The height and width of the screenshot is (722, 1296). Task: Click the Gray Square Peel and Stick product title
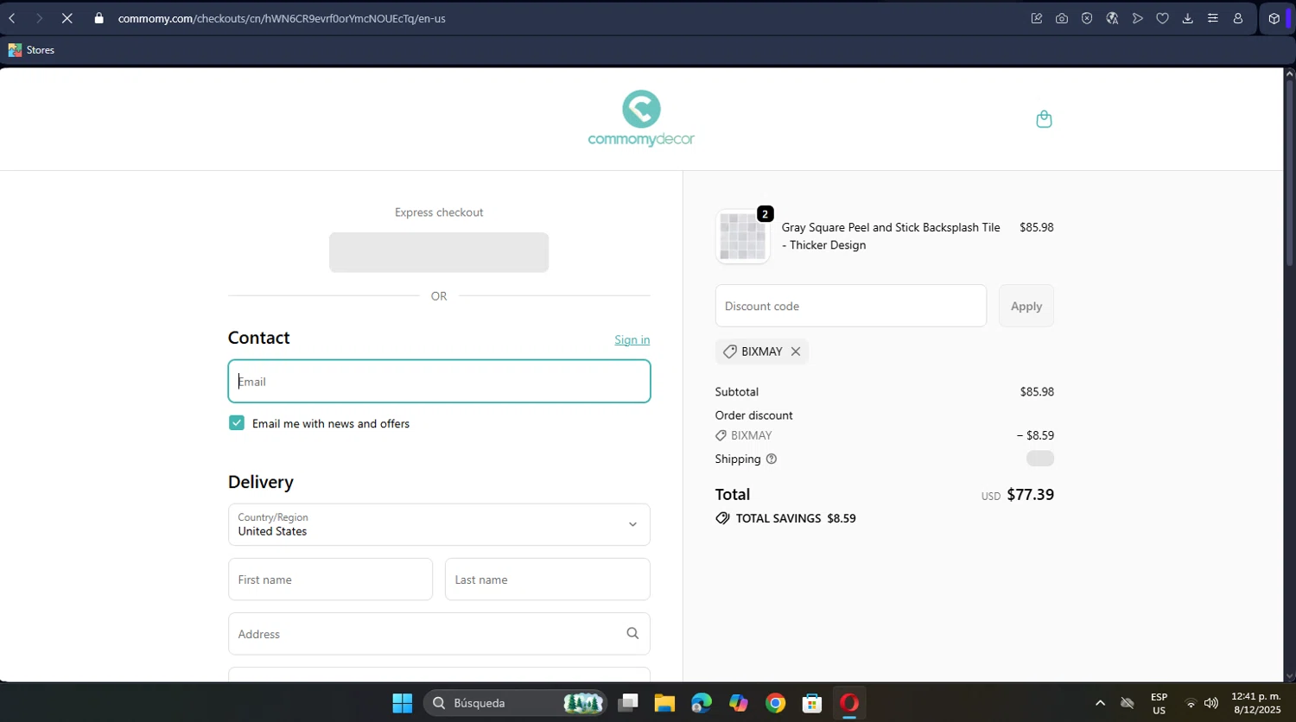click(891, 236)
